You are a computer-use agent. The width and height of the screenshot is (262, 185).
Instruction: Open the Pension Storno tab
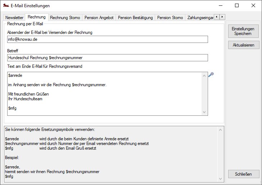170,17
